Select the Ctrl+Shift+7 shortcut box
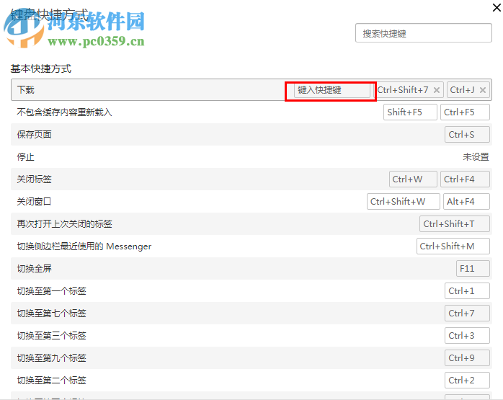This screenshot has height=400, width=503. coord(409,90)
